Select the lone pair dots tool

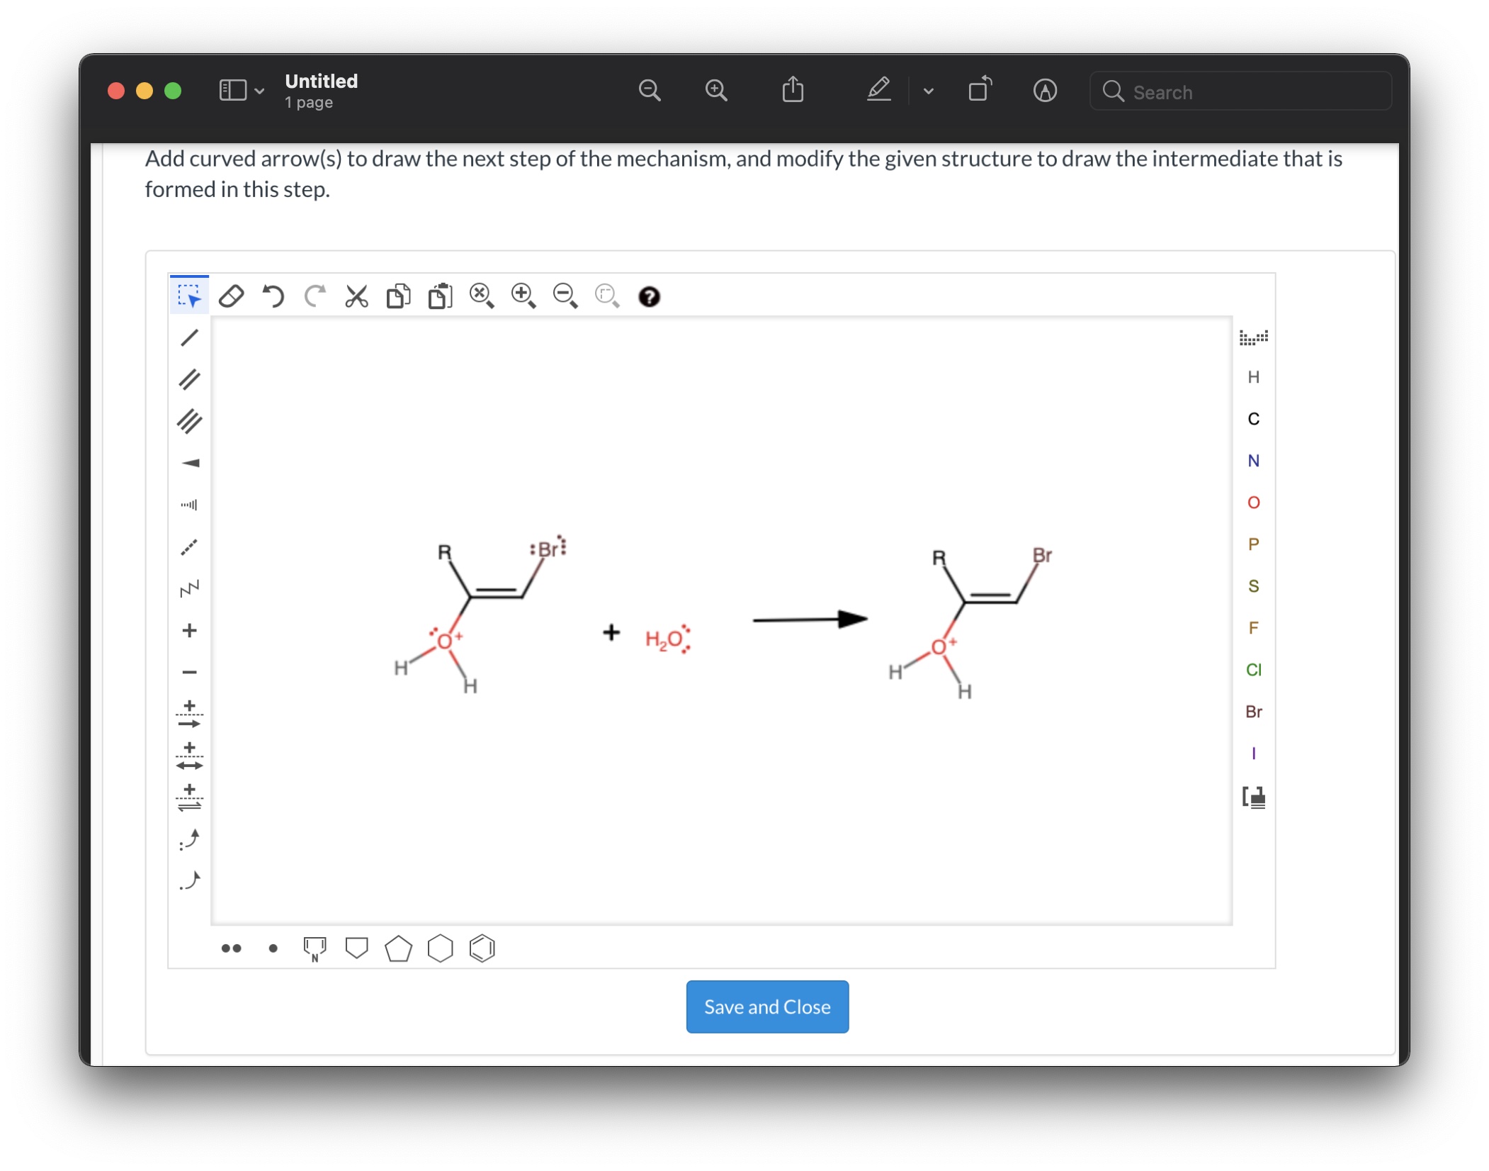point(232,948)
